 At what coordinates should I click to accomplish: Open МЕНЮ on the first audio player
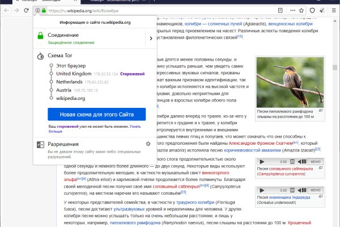pyautogui.click(x=316, y=162)
